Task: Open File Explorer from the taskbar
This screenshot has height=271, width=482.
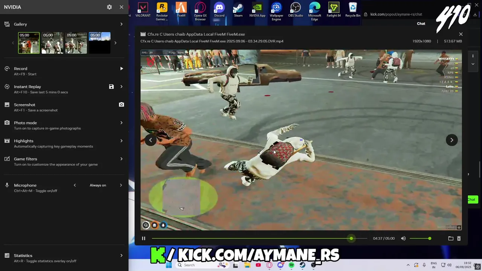Action: pyautogui.click(x=247, y=265)
